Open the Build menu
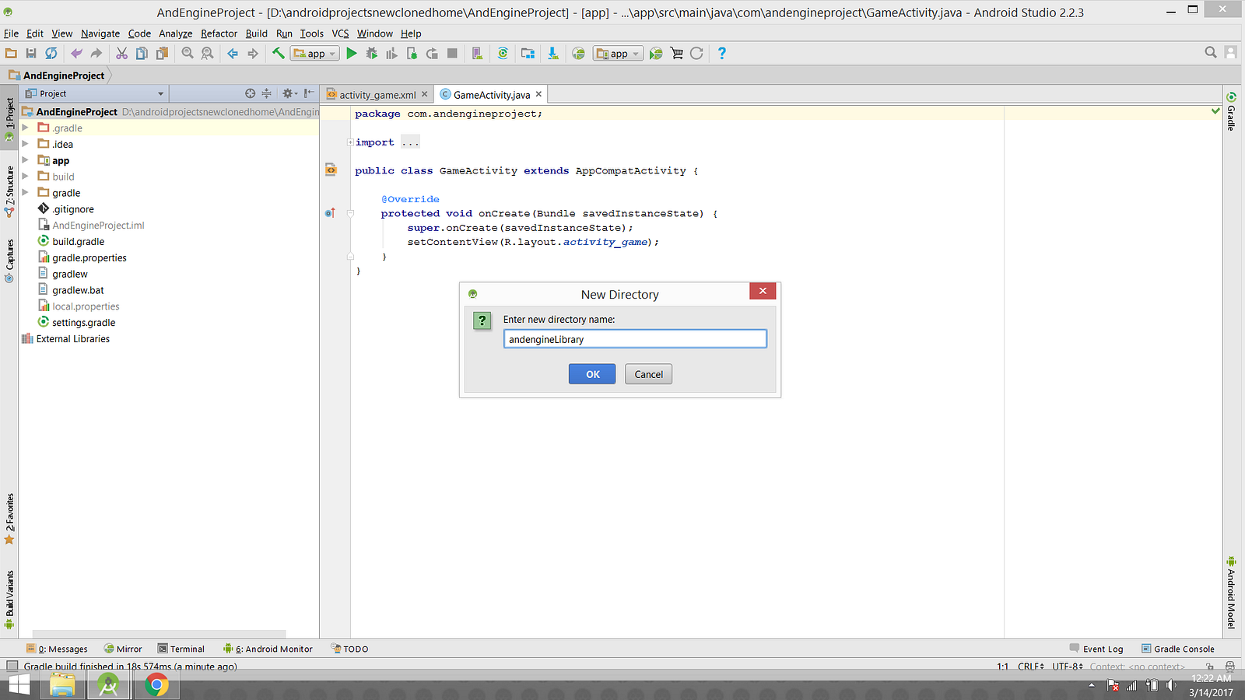Viewport: 1245px width, 700px height. (256, 33)
